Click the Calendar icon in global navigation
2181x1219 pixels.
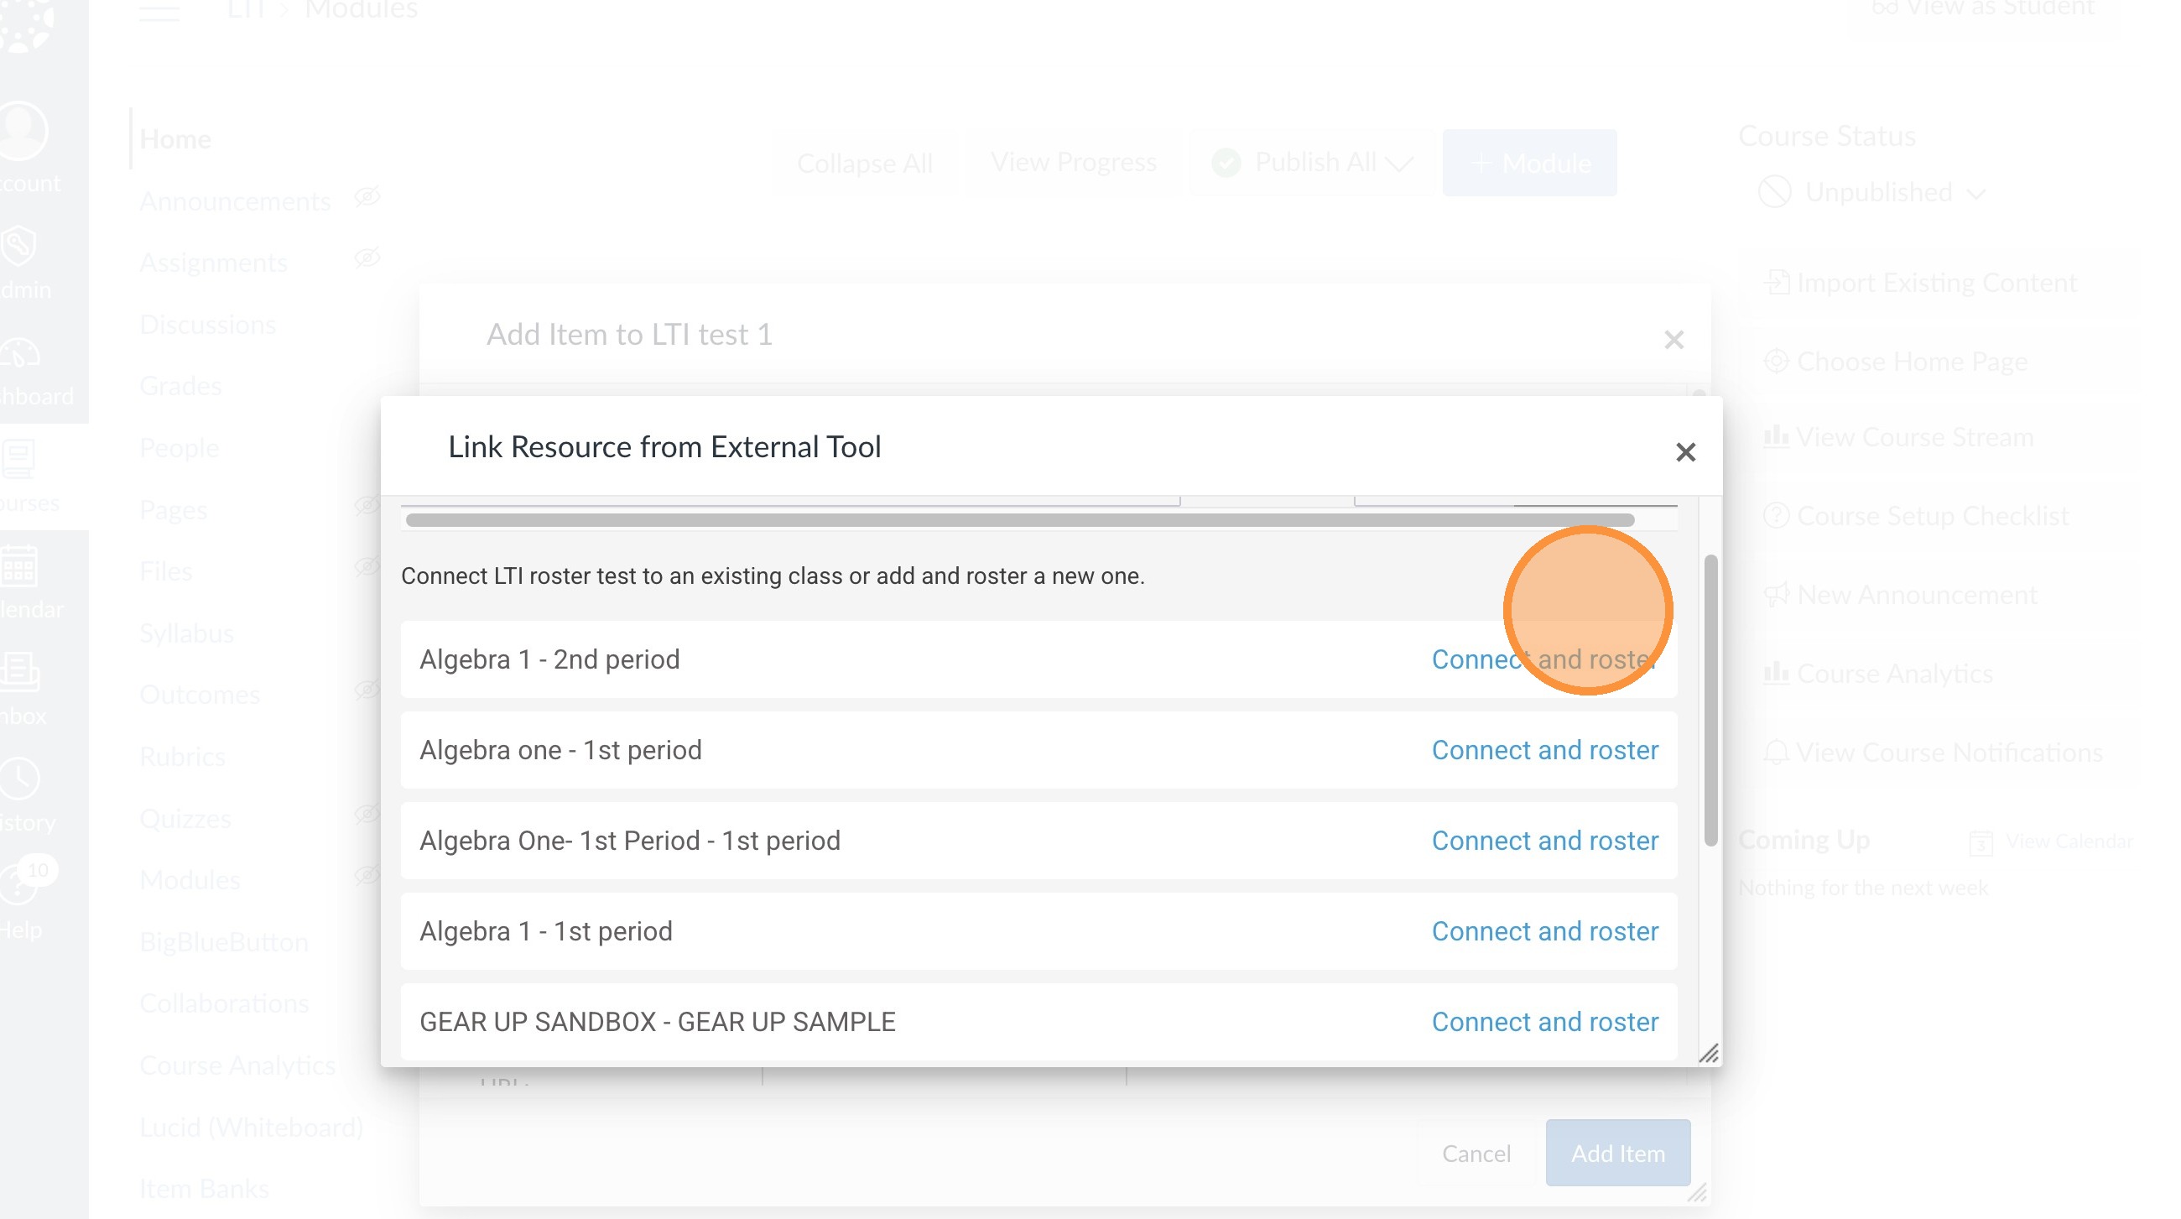click(18, 566)
